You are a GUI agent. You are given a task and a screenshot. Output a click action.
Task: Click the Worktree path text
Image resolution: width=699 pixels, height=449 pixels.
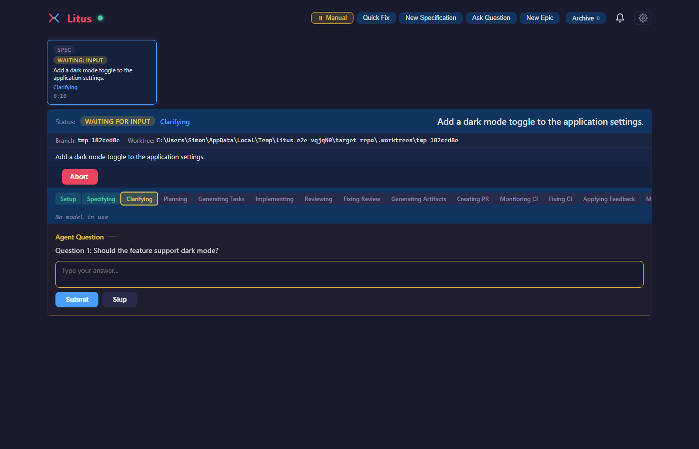point(307,140)
